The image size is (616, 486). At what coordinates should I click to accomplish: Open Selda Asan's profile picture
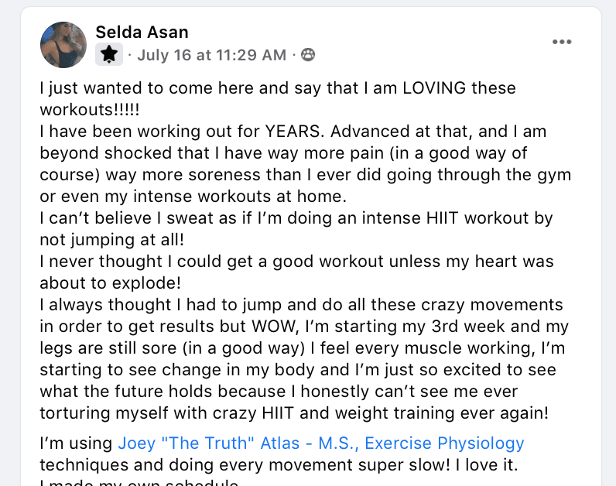63,45
